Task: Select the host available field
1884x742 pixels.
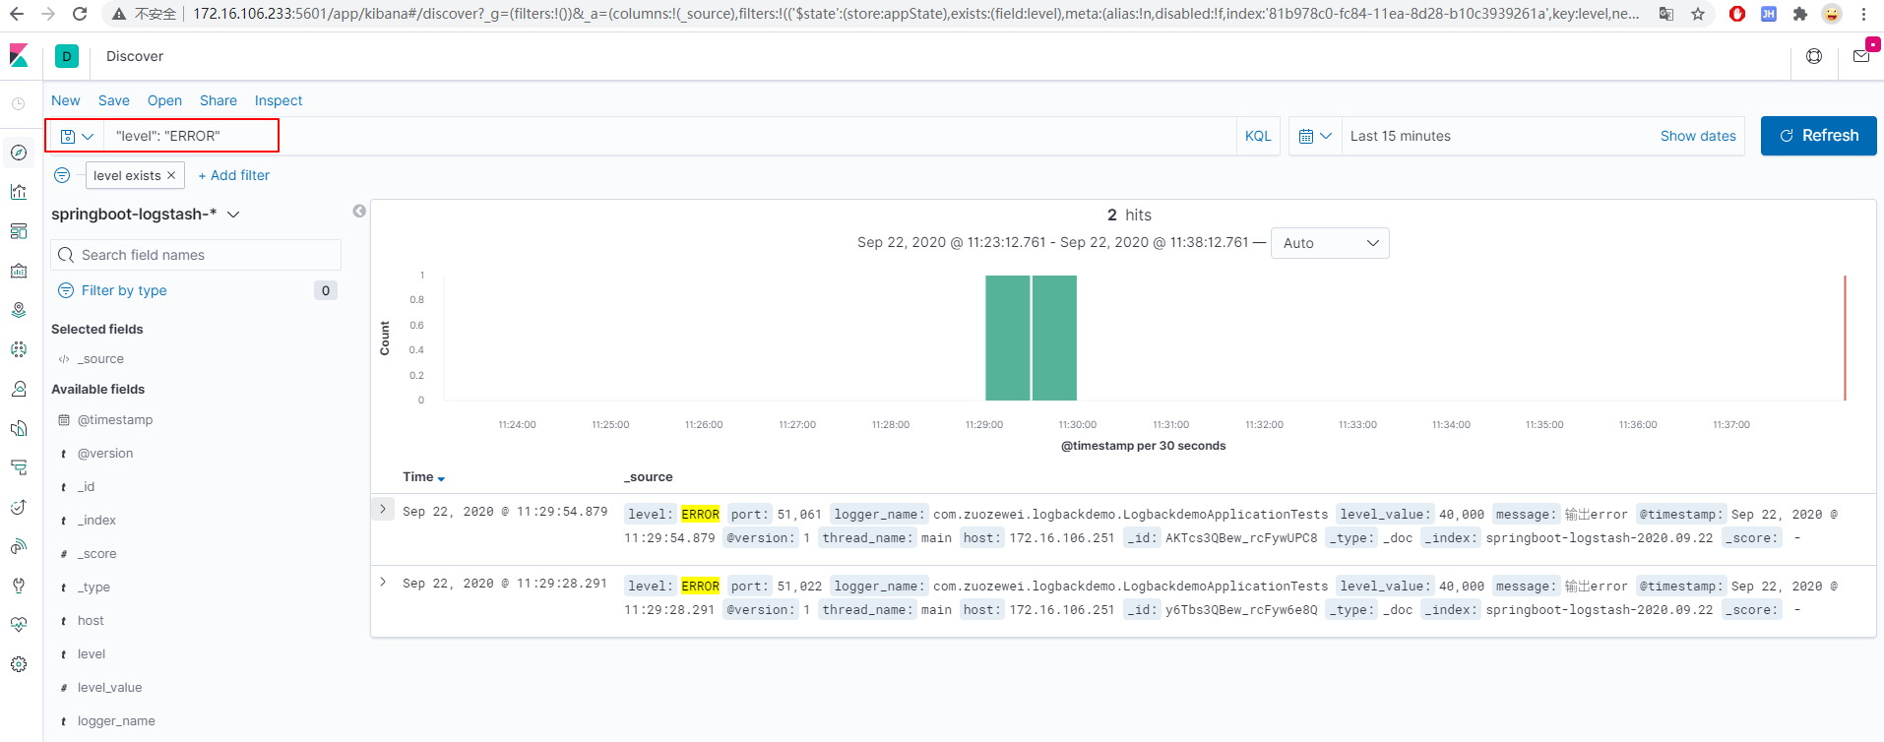Action: pyautogui.click(x=91, y=620)
